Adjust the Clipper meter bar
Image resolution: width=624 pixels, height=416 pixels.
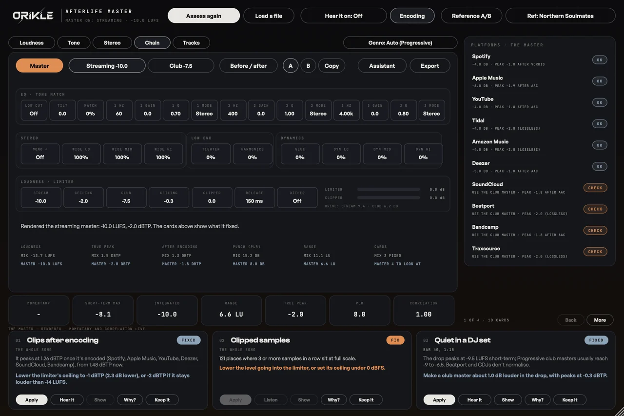point(389,198)
